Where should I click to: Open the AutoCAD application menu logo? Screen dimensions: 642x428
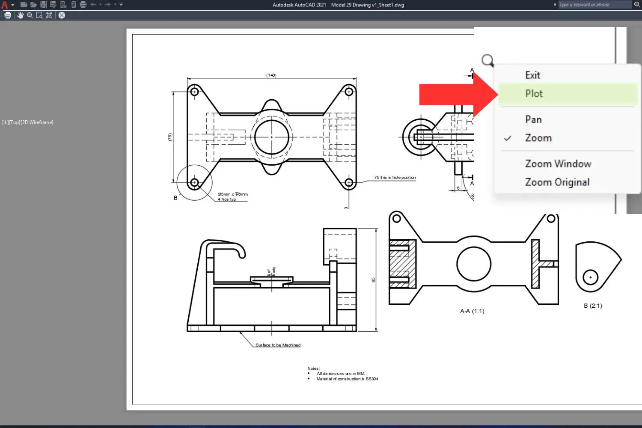(x=5, y=5)
